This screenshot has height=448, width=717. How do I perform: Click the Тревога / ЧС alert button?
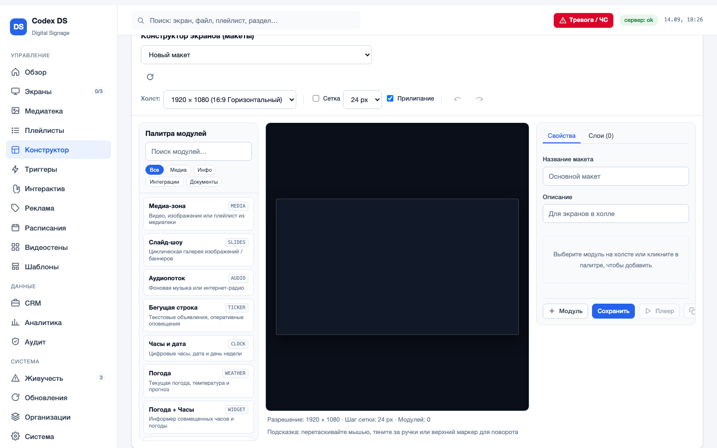pos(584,20)
